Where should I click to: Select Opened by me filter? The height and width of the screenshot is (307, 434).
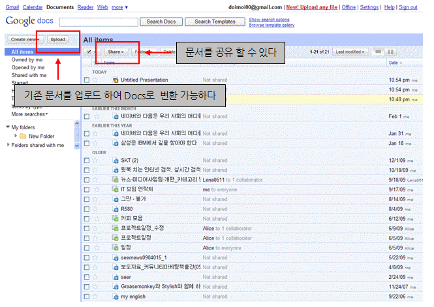28,67
